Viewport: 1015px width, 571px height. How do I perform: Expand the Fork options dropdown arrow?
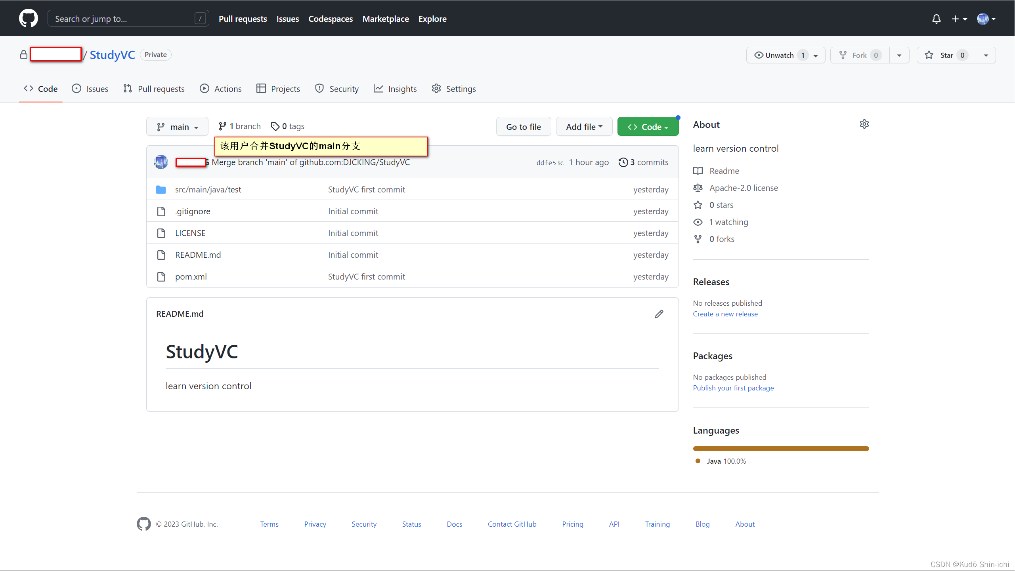click(x=899, y=55)
